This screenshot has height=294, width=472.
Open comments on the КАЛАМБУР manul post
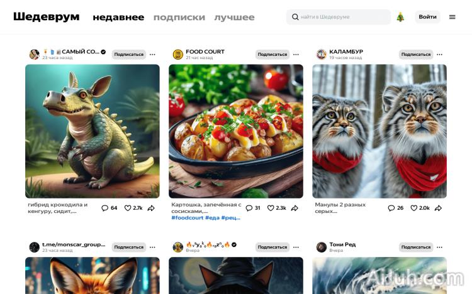pyautogui.click(x=396, y=208)
